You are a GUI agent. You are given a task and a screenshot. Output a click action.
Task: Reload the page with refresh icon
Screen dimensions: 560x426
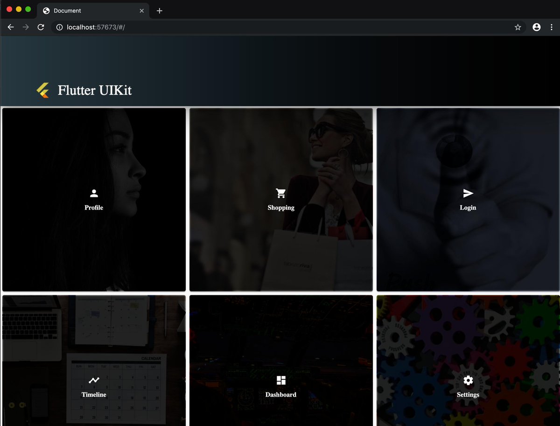pos(41,27)
